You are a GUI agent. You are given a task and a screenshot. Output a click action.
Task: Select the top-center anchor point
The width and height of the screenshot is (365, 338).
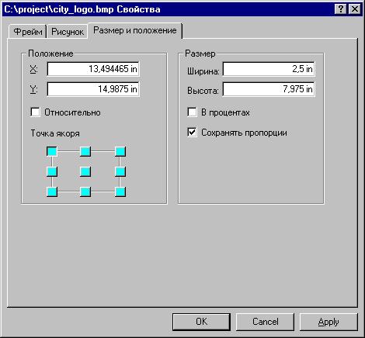(85, 151)
